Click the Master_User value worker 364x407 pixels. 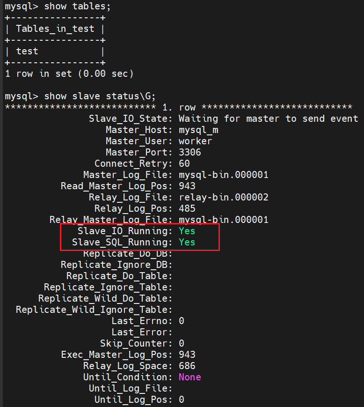196,141
